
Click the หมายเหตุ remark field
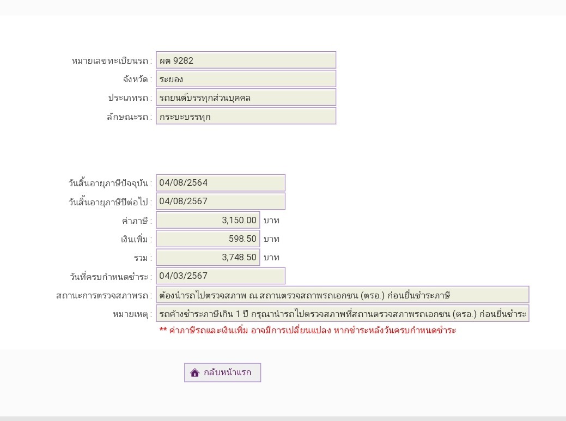[x=343, y=313]
